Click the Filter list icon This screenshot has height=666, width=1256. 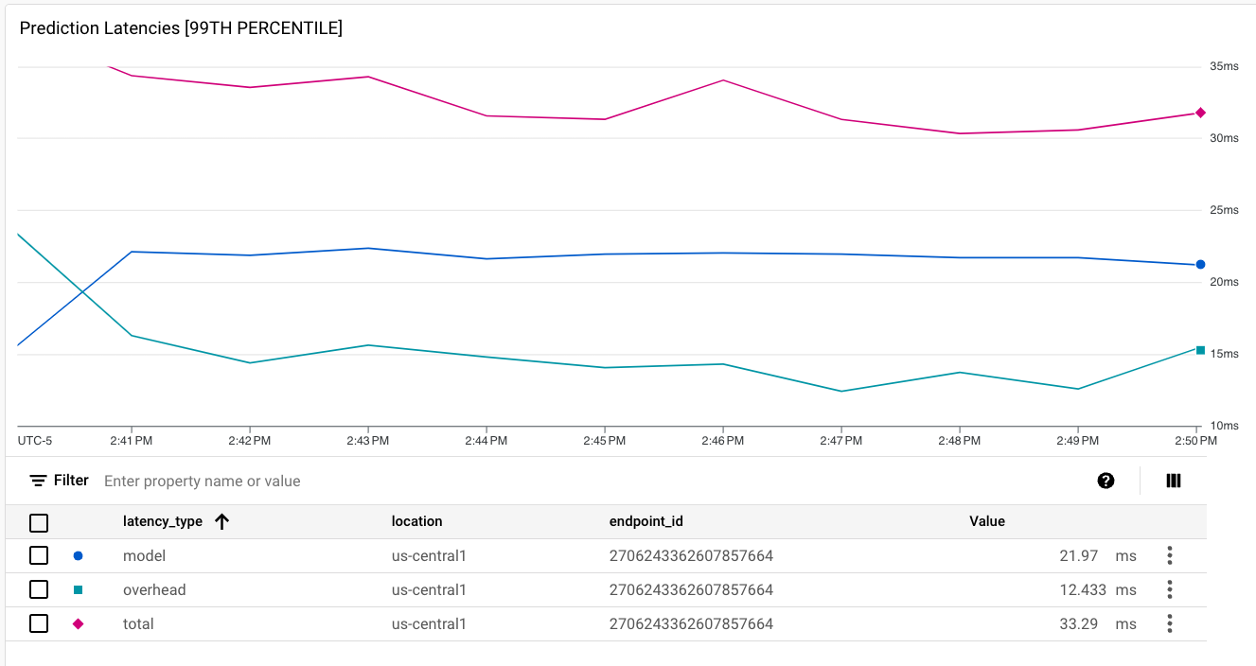pos(38,481)
